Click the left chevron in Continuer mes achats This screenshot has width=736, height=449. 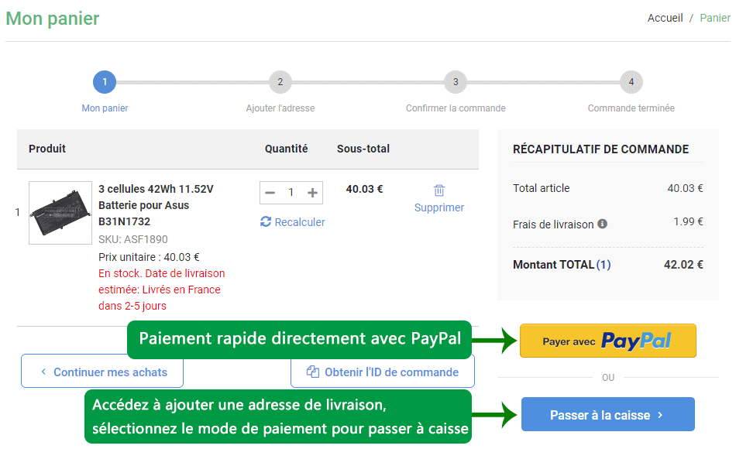coord(43,372)
